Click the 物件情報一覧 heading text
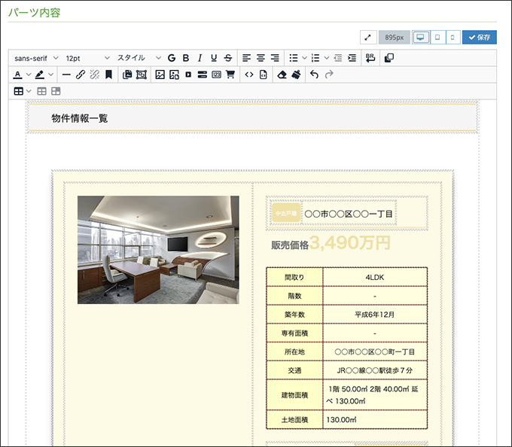The image size is (512, 447). point(79,118)
